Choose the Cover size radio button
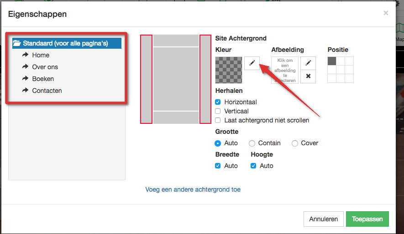 coord(295,143)
